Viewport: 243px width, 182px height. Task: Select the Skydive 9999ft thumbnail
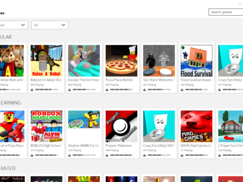click(x=84, y=119)
